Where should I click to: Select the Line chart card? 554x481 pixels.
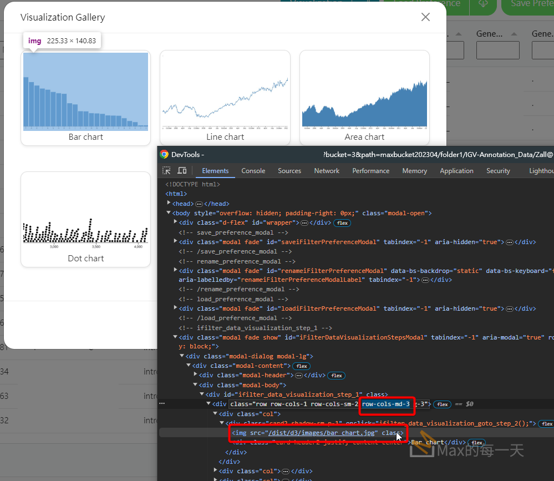225,98
